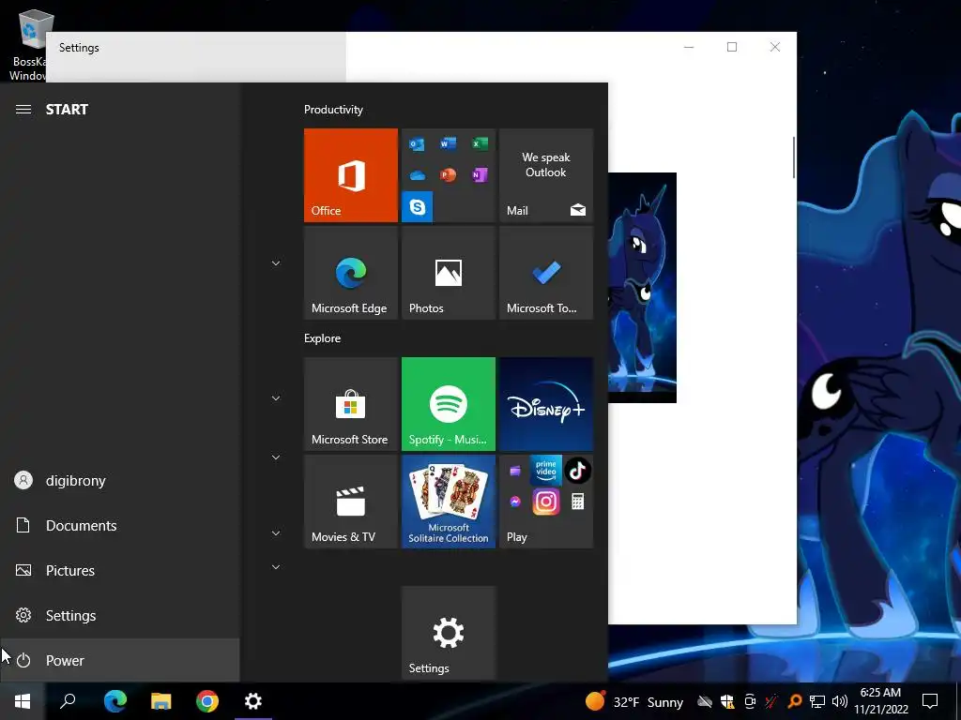Open Windows Security tray icon
The image size is (961, 720).
[727, 701]
